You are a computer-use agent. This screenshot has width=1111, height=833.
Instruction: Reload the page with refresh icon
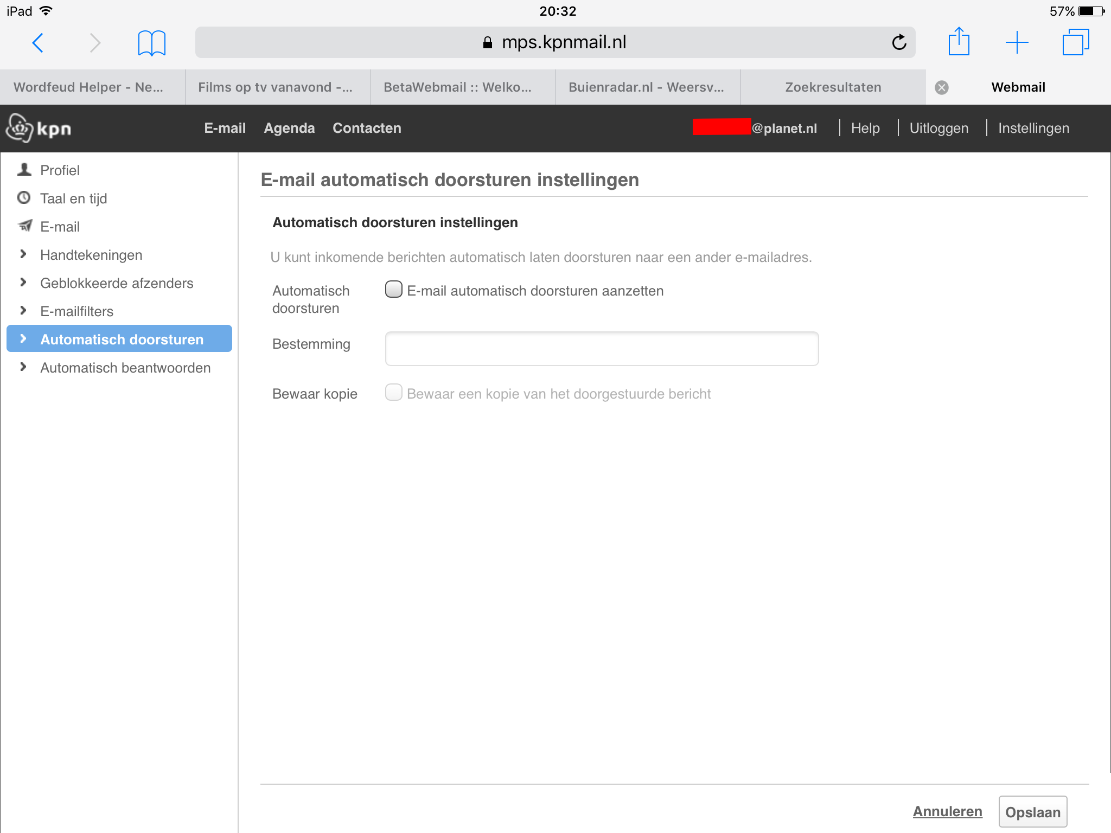pyautogui.click(x=899, y=42)
